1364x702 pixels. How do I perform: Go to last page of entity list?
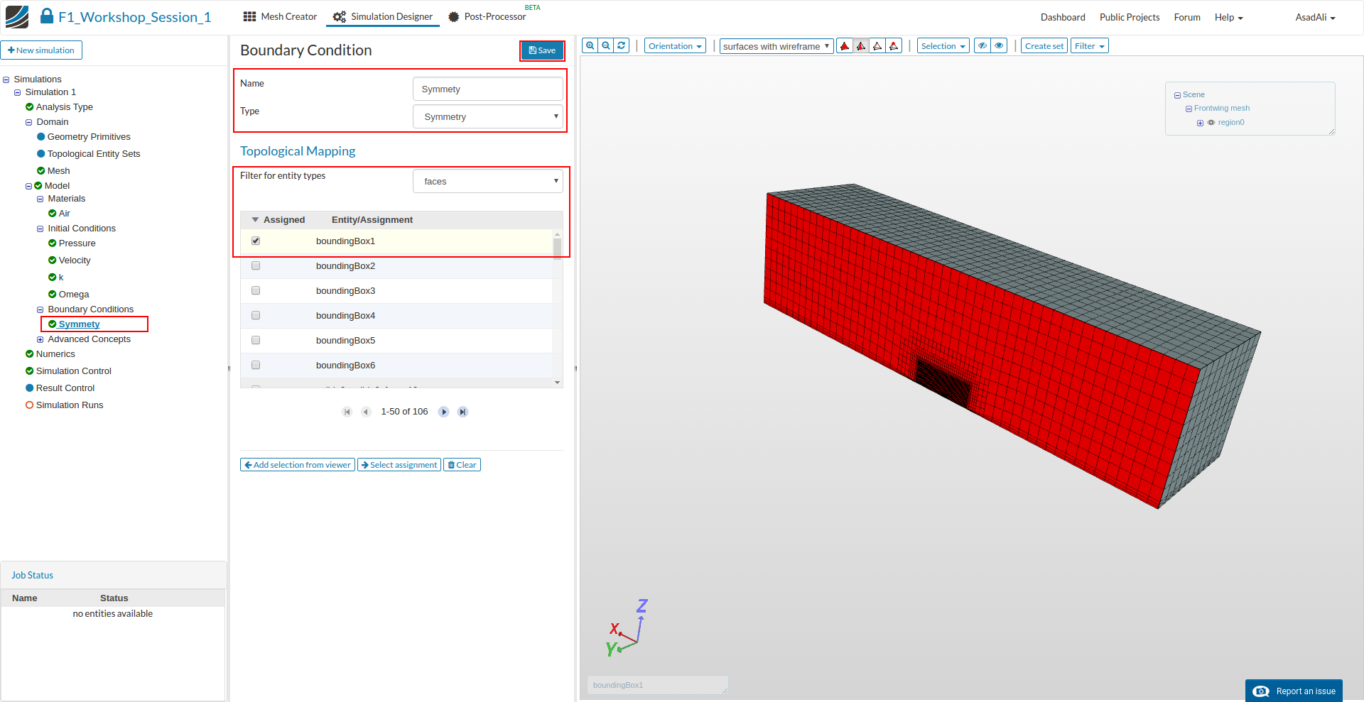pyautogui.click(x=462, y=412)
